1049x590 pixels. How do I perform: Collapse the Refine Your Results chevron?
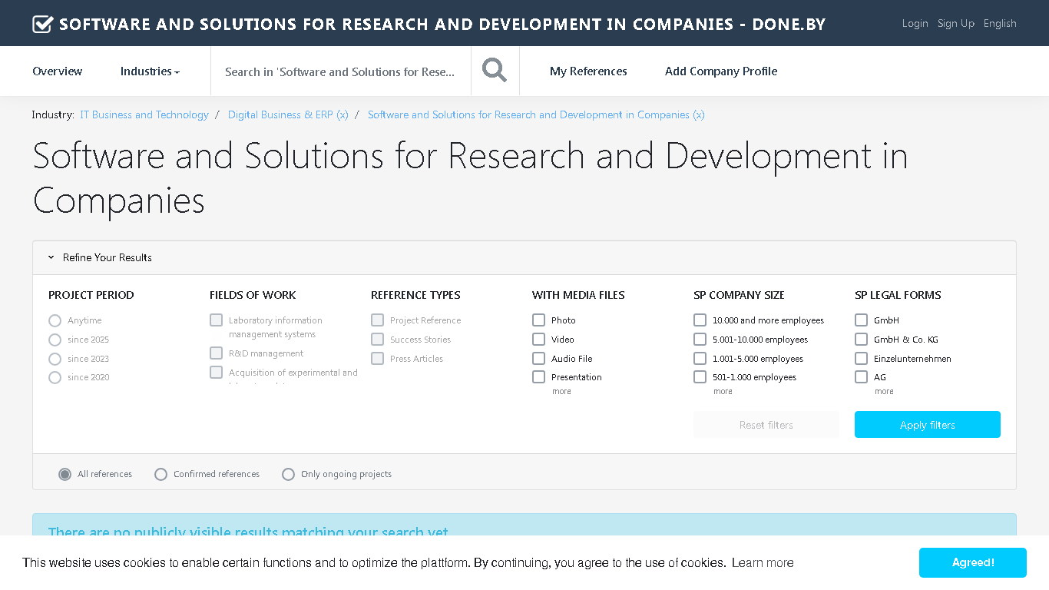(51, 257)
